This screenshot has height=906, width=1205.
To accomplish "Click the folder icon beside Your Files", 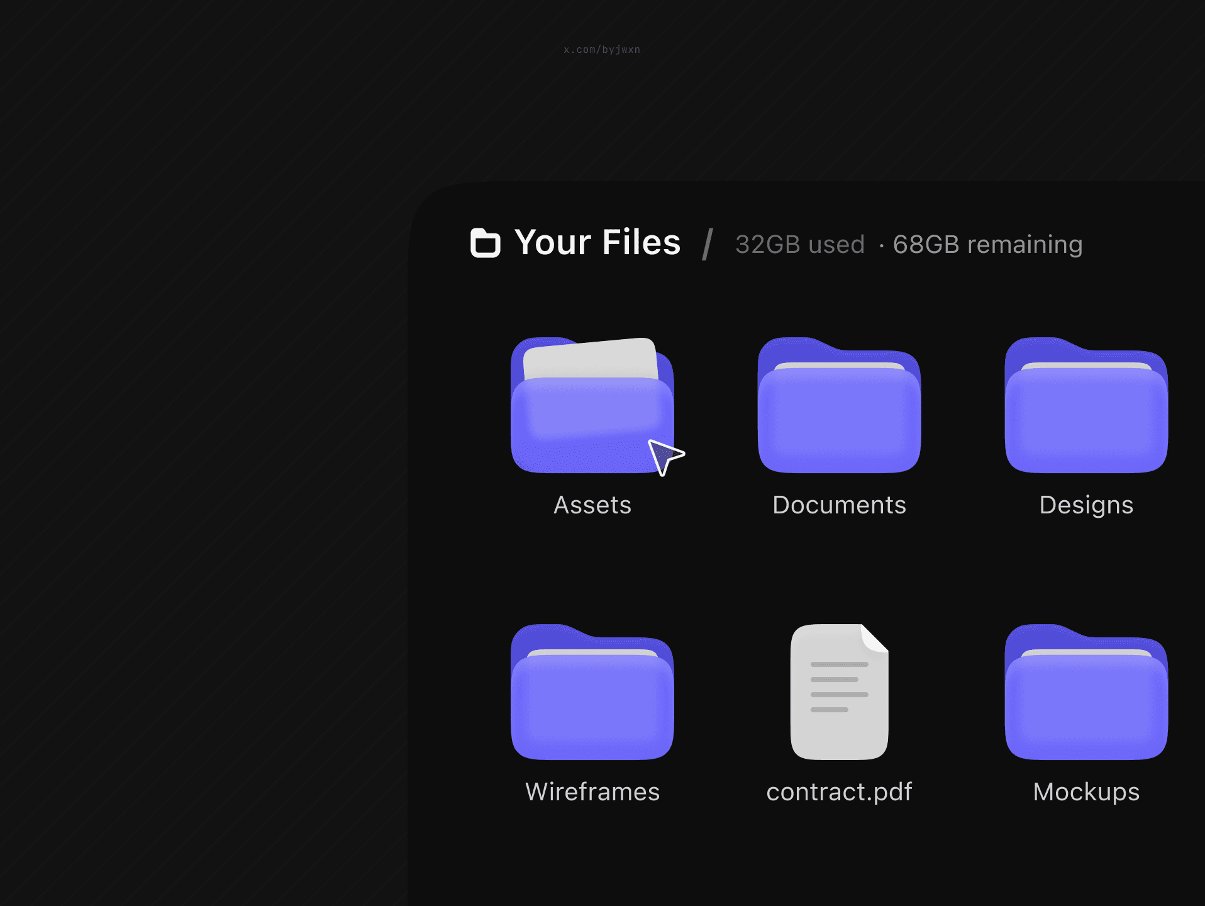I will pos(486,243).
